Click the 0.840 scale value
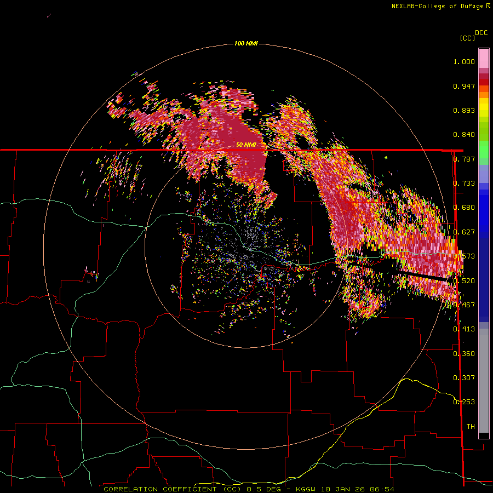493x493 pixels. point(464,135)
